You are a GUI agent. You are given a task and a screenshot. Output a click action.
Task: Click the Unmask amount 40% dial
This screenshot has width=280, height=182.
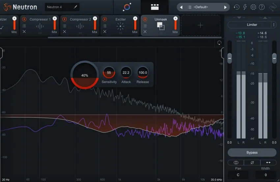[x=85, y=75]
